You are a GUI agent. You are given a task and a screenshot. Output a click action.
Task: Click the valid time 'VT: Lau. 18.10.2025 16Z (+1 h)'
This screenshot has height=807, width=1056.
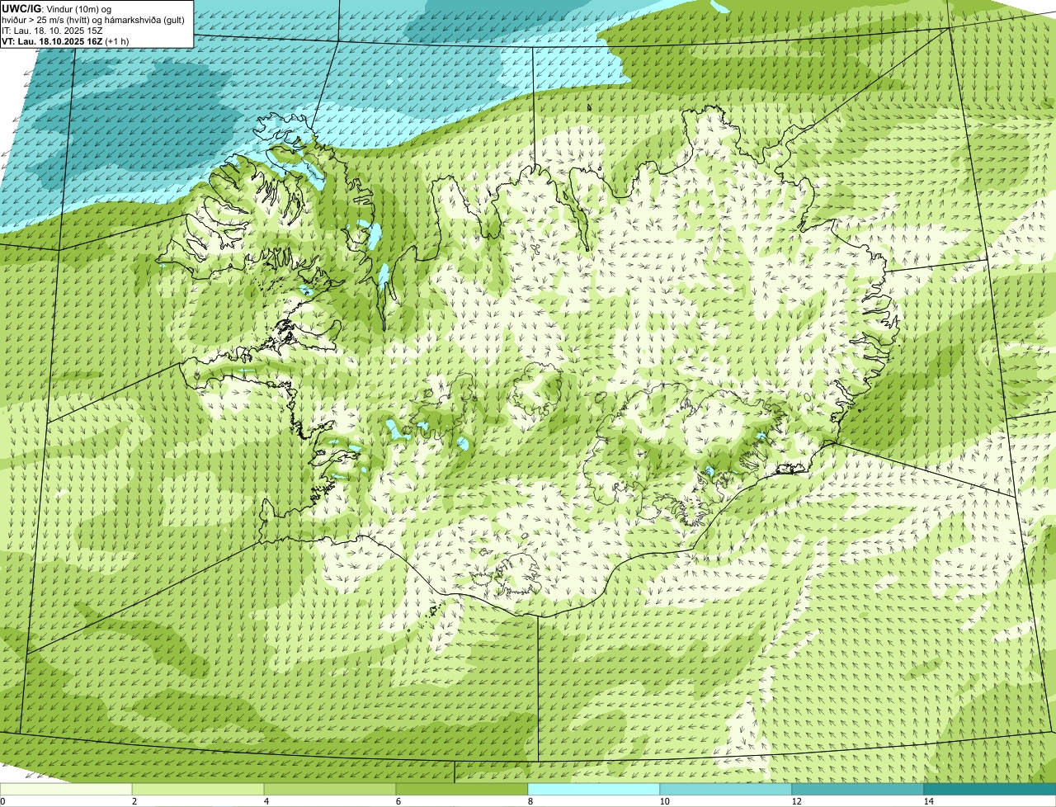[x=65, y=41]
